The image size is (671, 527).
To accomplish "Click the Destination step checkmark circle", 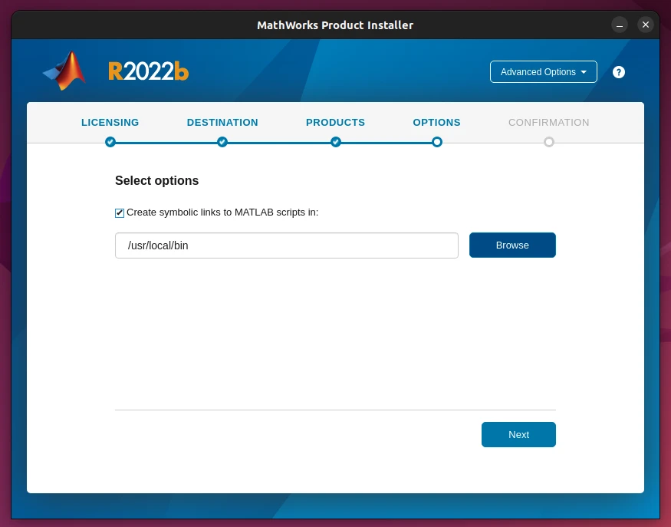I will pyautogui.click(x=222, y=142).
